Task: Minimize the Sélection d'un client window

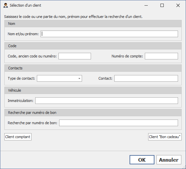Action: (x=146, y=5)
